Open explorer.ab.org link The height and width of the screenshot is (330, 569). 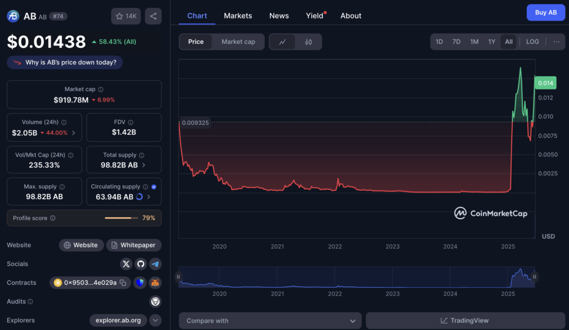click(118, 320)
